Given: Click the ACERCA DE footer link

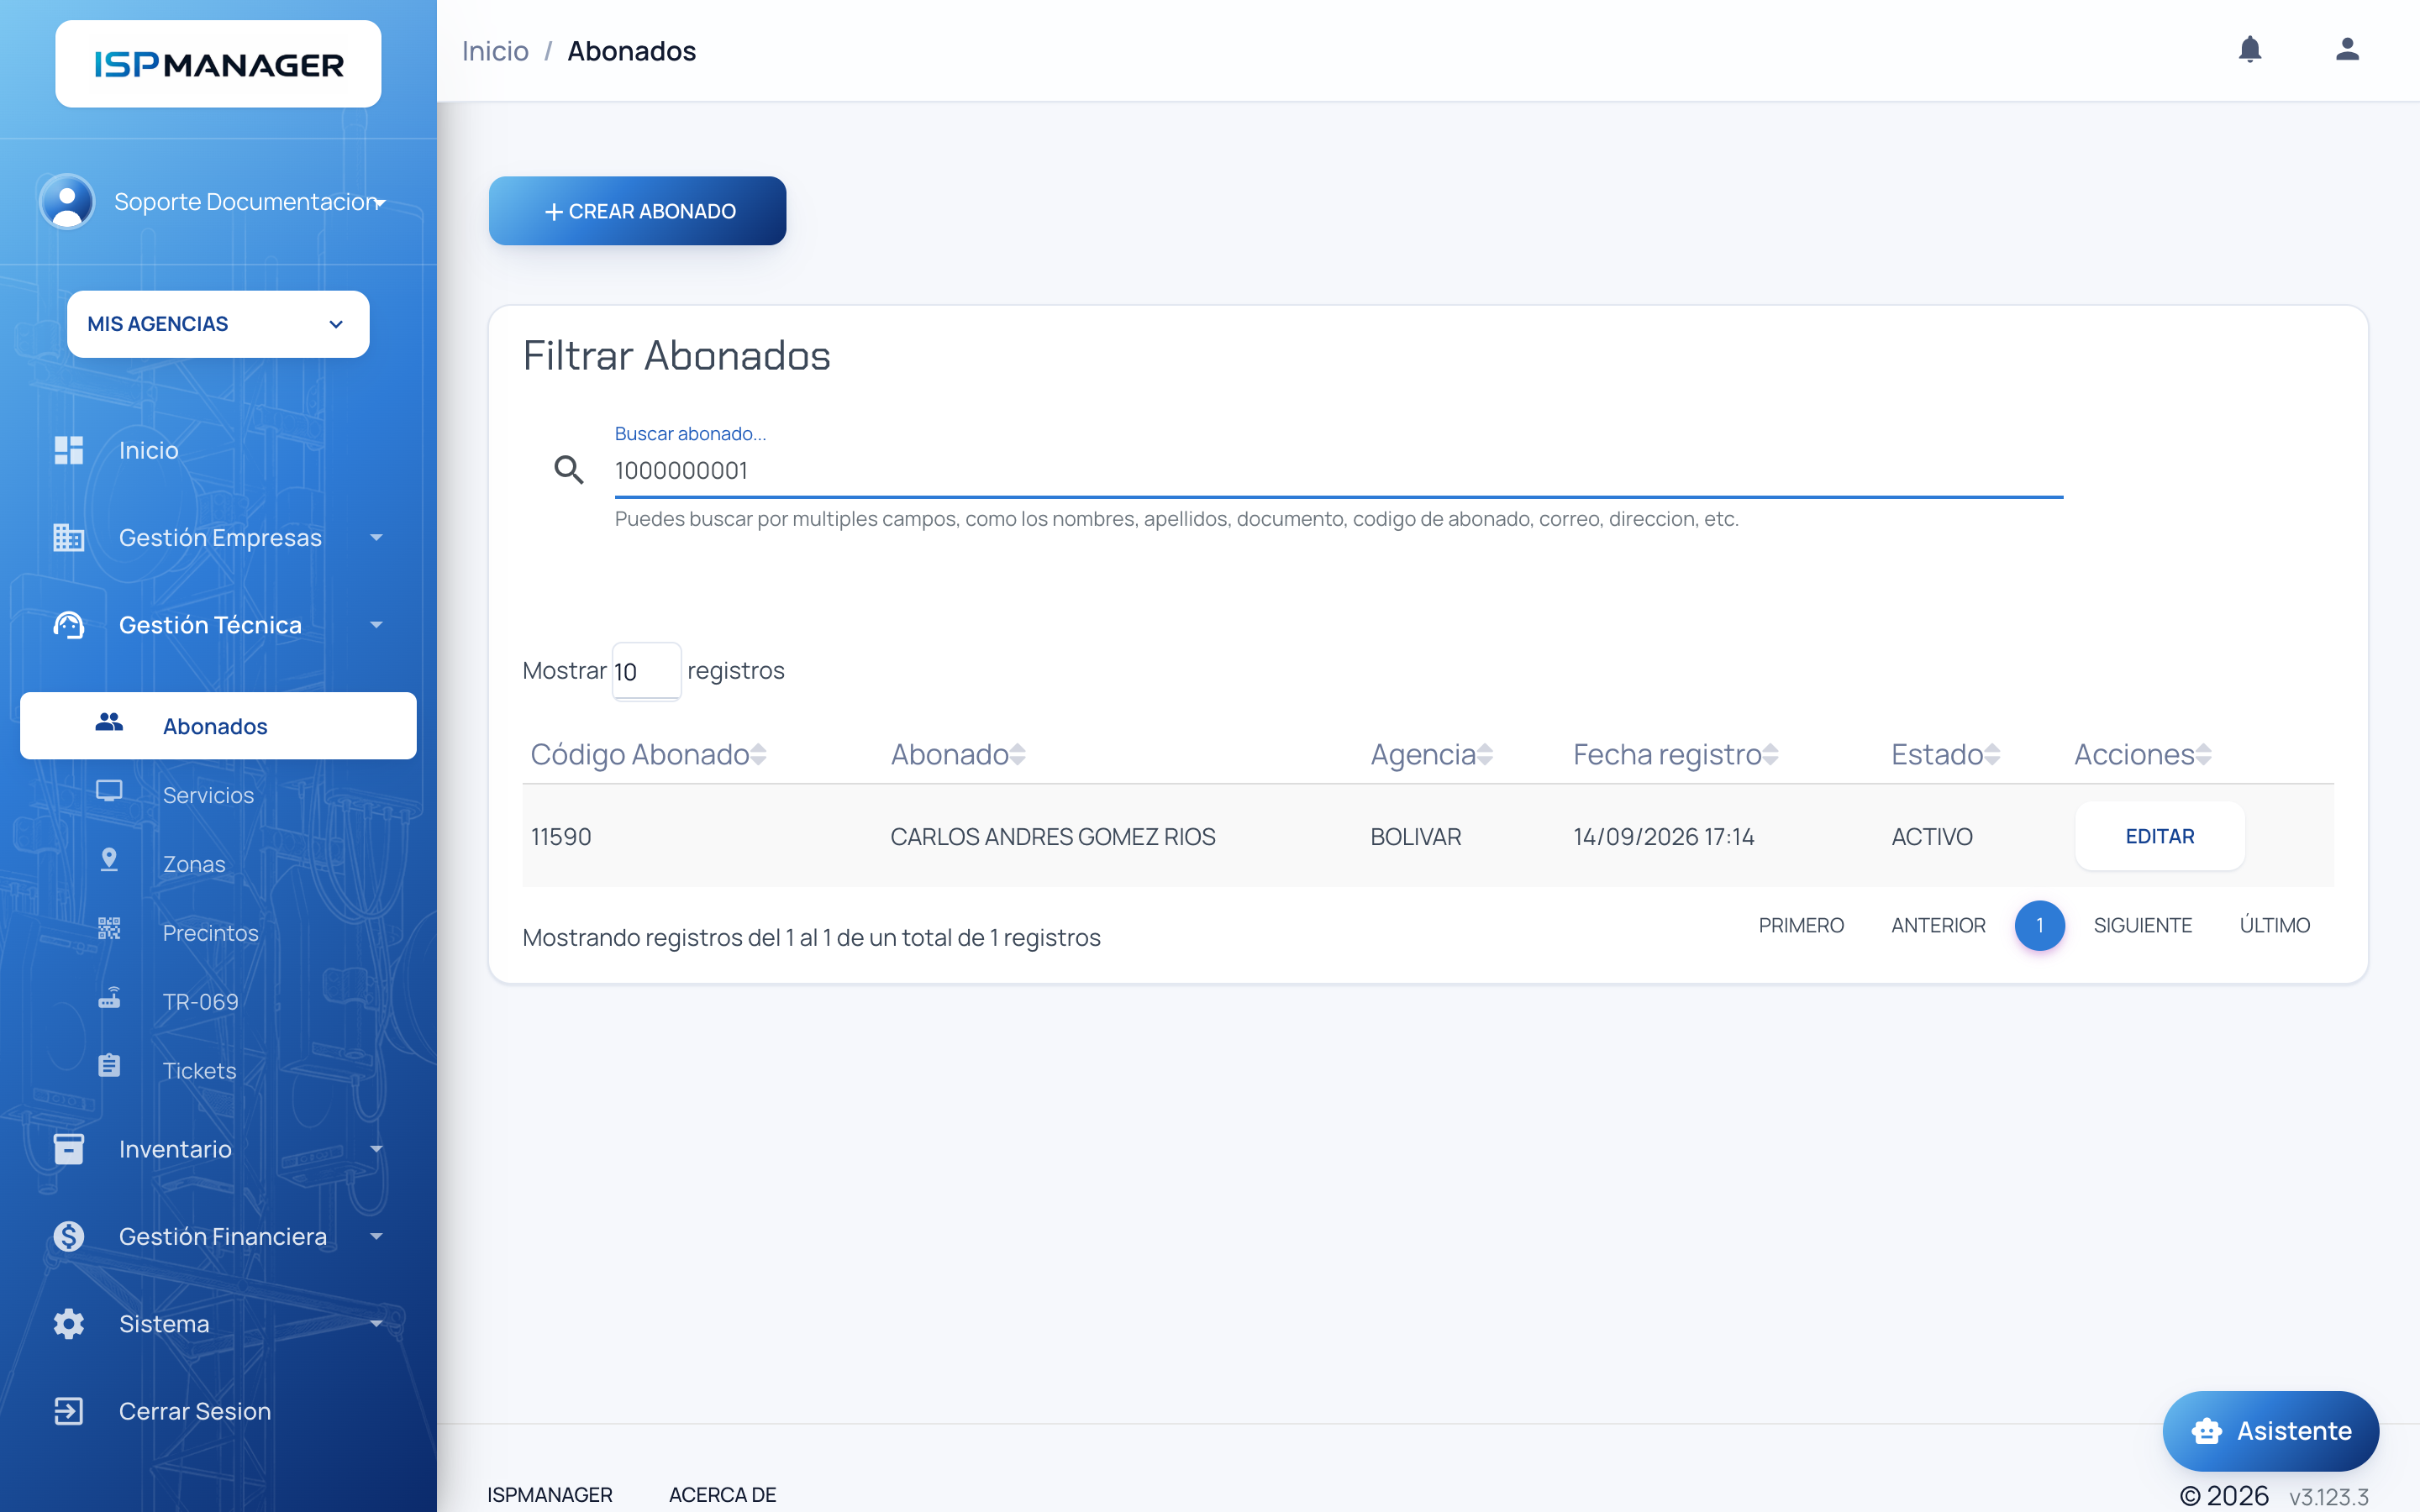Looking at the screenshot, I should coord(722,1494).
